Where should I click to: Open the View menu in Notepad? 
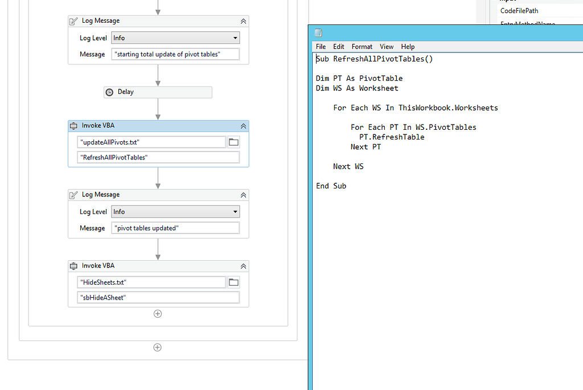(387, 46)
